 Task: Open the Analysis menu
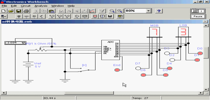pos(41,6)
